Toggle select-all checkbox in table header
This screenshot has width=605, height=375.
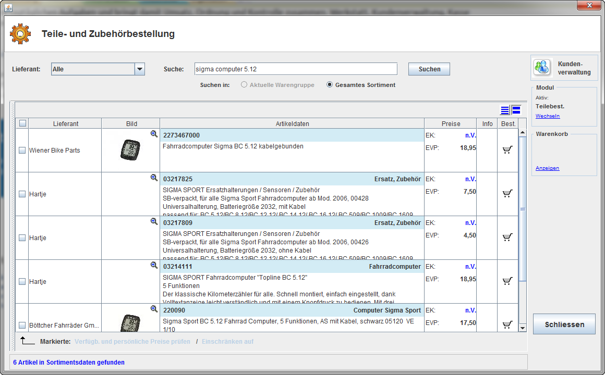point(22,123)
